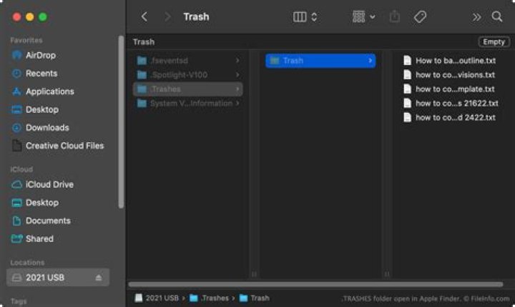Eject the 2021 USB drive
Screen dimensions: 515x307
click(x=99, y=278)
